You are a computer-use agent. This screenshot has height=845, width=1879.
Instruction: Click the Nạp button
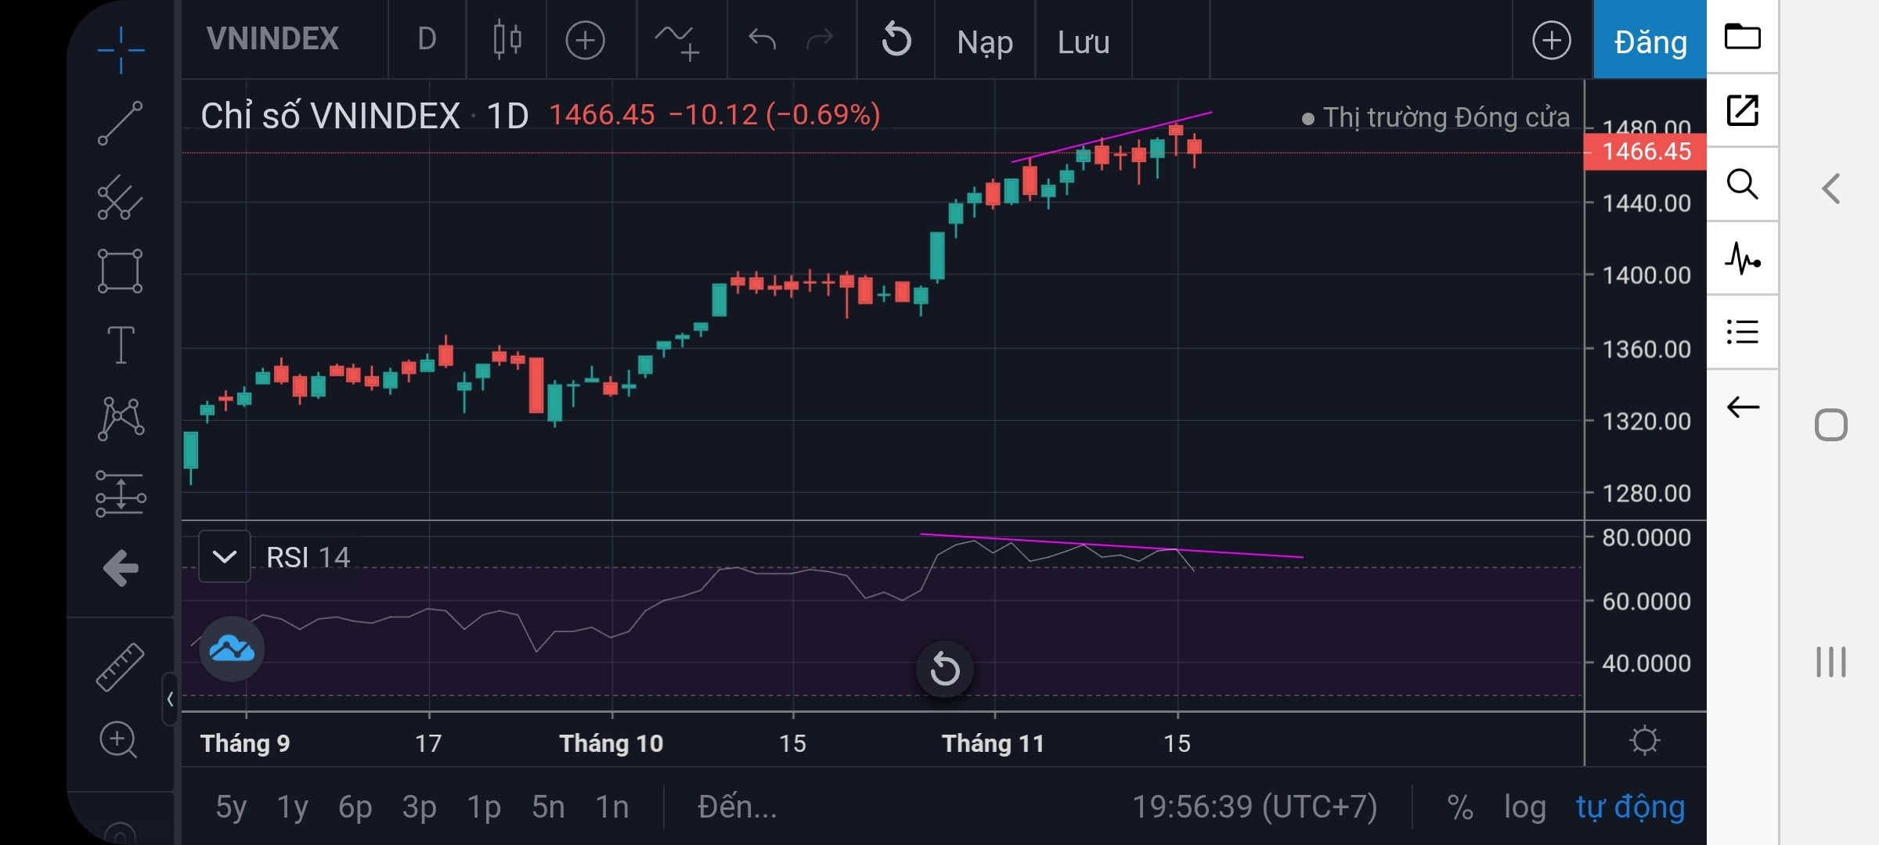985,42
